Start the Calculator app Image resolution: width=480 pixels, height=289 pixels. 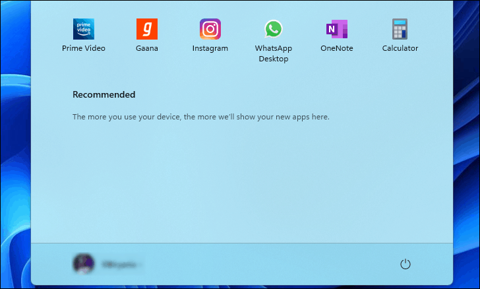click(400, 35)
